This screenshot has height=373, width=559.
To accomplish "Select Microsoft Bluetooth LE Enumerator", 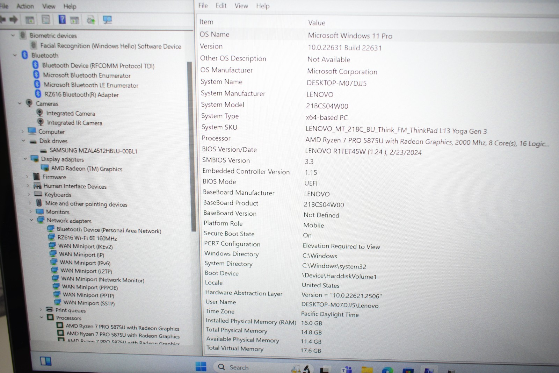I will point(91,85).
